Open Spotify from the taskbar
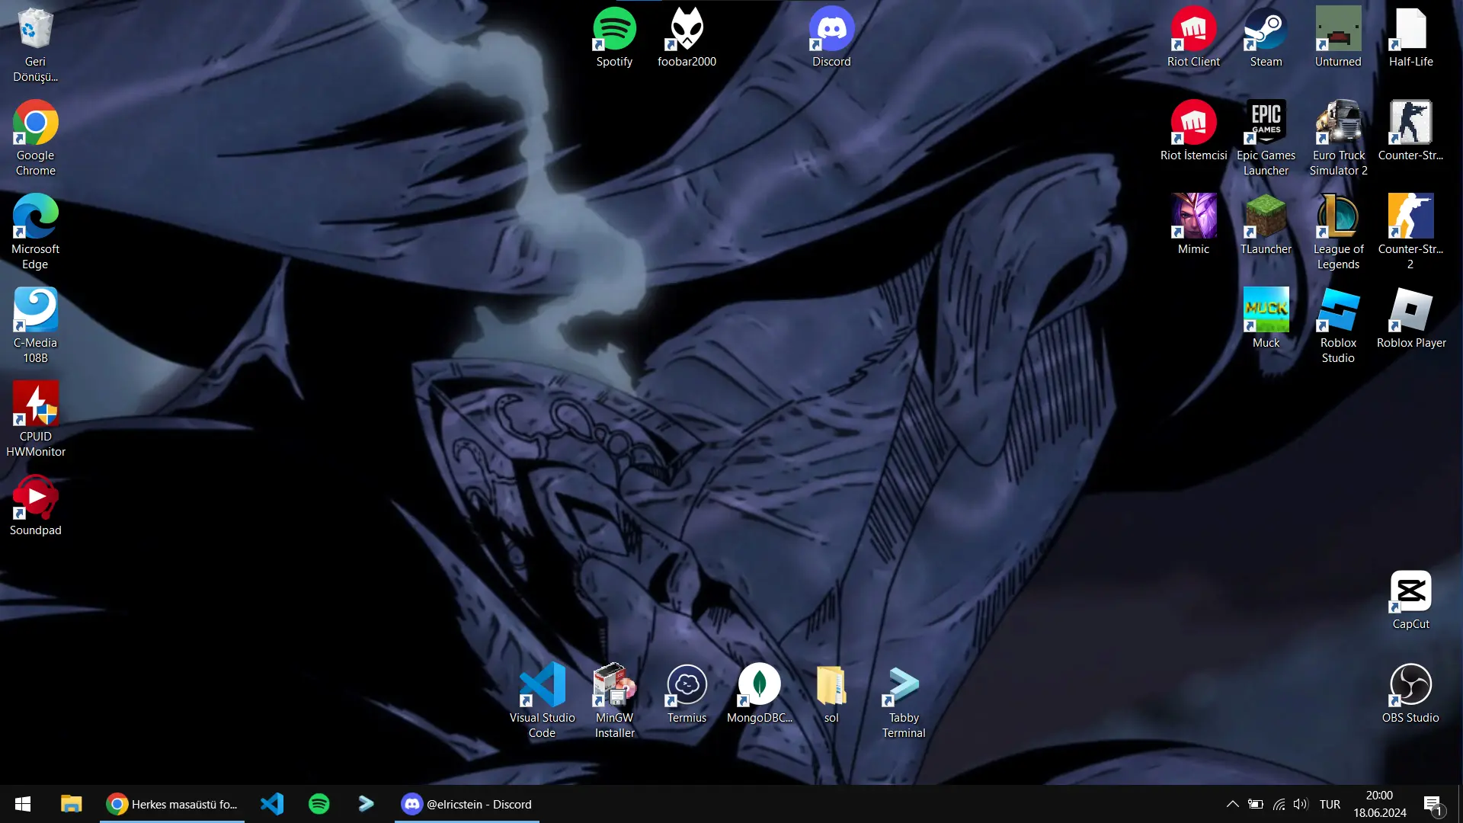The height and width of the screenshot is (823, 1463). click(319, 804)
